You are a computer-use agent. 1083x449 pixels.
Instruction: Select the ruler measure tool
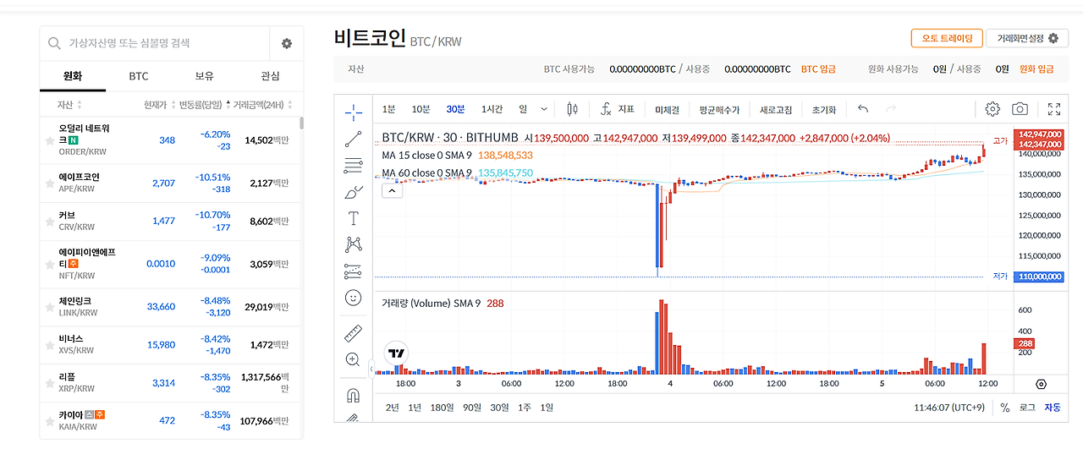click(354, 334)
